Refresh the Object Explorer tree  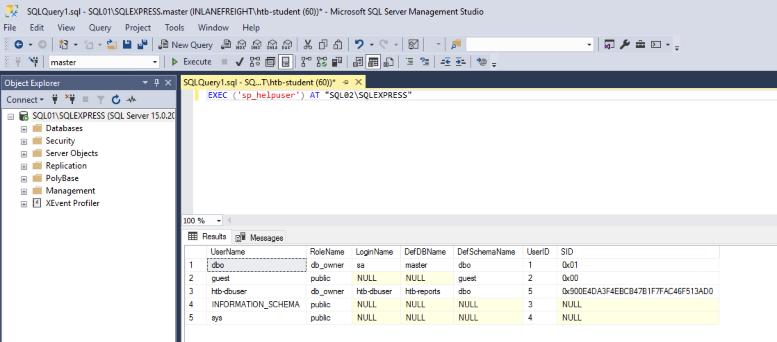(x=116, y=100)
